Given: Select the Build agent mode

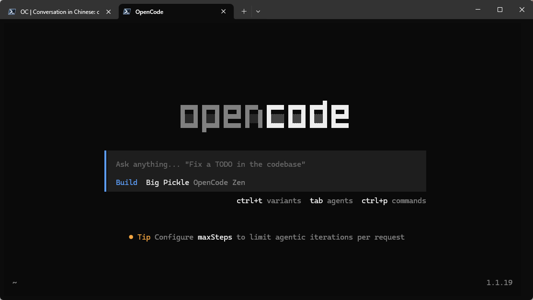Looking at the screenshot, I should pyautogui.click(x=126, y=182).
